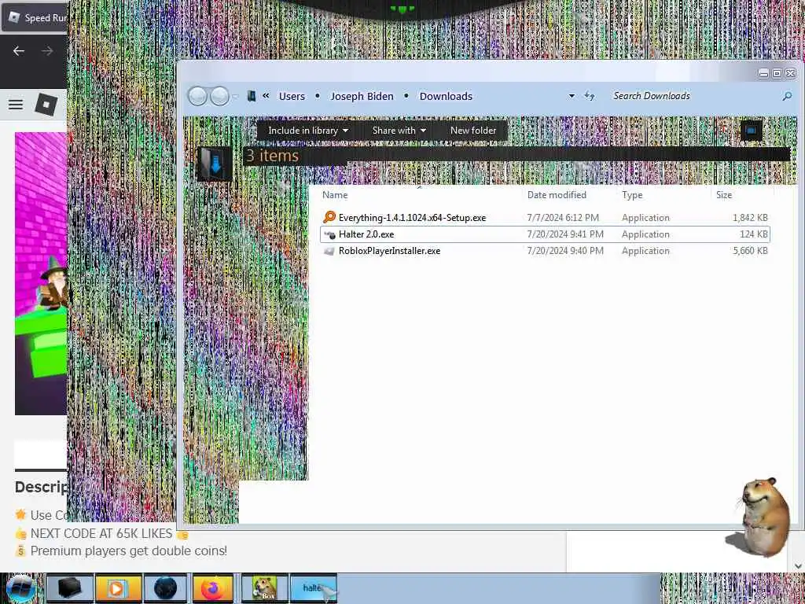This screenshot has width=805, height=604.
Task: Go back in the Explorer window
Action: coord(197,96)
